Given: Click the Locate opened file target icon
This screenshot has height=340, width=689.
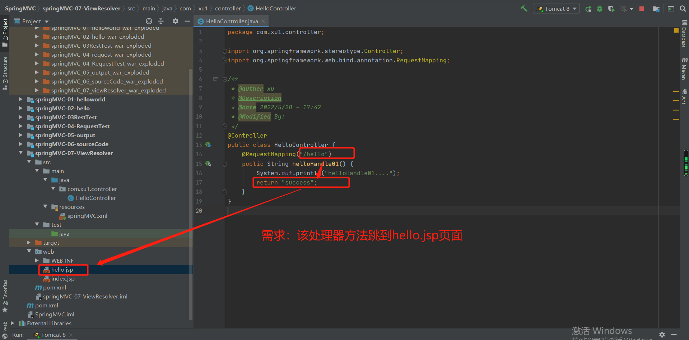Looking at the screenshot, I should 149,21.
